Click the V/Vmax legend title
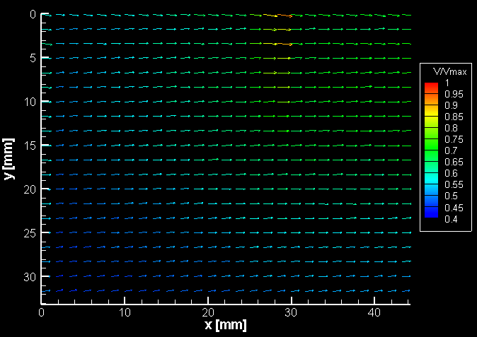This screenshot has width=477, height=337. [x=449, y=72]
